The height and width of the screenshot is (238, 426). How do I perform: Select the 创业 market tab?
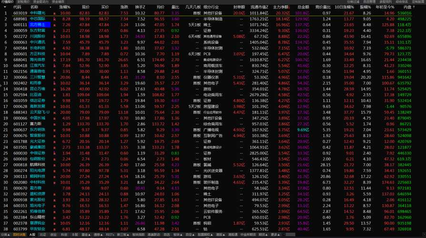coord(53,235)
